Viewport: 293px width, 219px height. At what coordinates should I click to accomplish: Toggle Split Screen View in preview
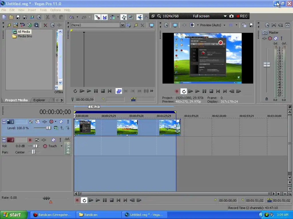pos(192,25)
